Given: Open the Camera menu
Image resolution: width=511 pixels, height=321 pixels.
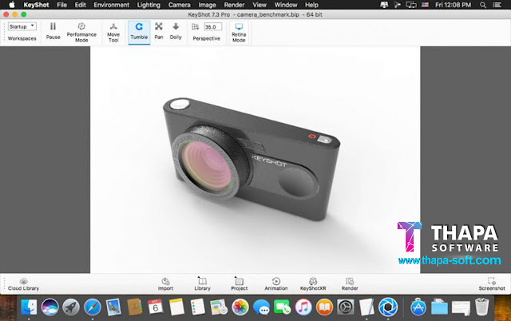Looking at the screenshot, I should tap(179, 5).
